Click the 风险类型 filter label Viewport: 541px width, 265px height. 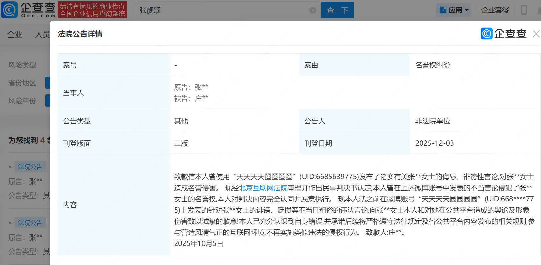[22, 65]
